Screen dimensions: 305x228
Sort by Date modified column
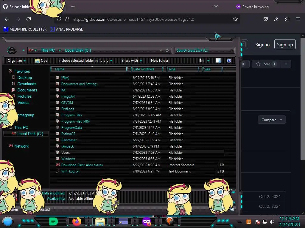(x=147, y=69)
